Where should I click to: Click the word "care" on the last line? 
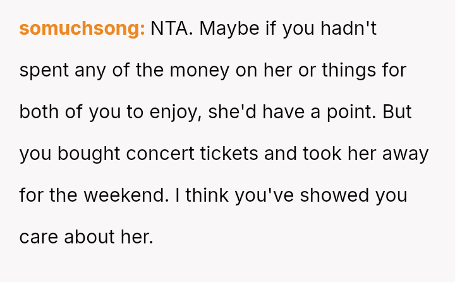point(39,237)
